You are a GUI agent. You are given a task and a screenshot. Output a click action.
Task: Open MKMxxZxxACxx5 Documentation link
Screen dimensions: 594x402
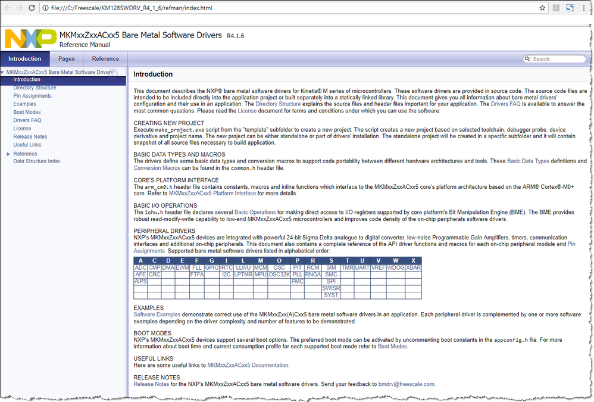pyautogui.click(x=248, y=366)
